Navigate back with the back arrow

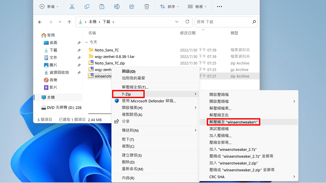point(40,22)
